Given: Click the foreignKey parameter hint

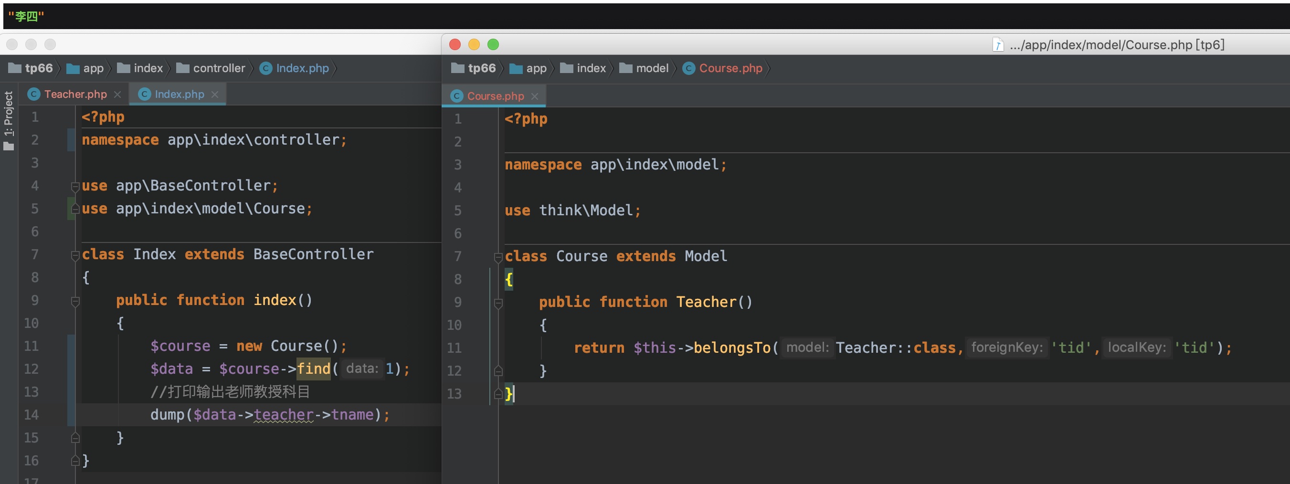Looking at the screenshot, I should tap(1007, 347).
